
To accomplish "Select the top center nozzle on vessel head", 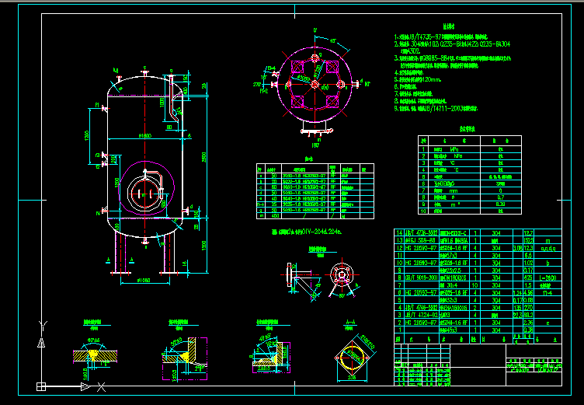I will click(144, 72).
